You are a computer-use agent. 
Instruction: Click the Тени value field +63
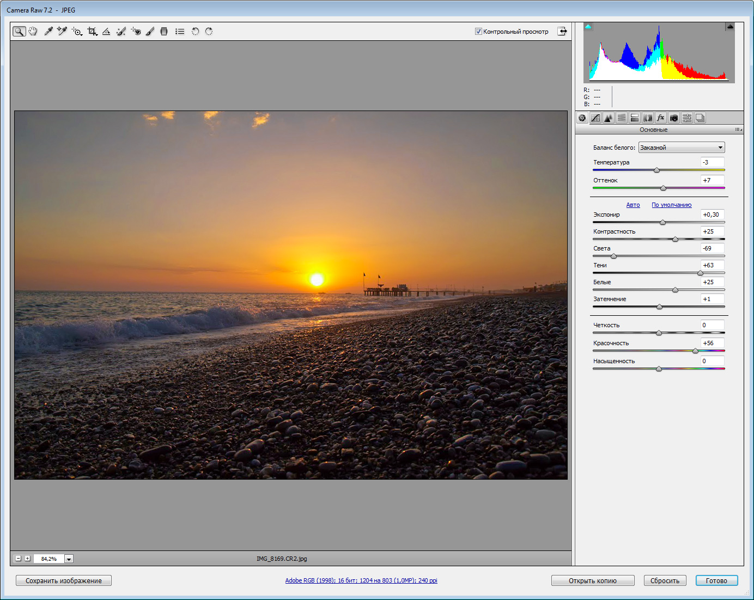pyautogui.click(x=713, y=265)
